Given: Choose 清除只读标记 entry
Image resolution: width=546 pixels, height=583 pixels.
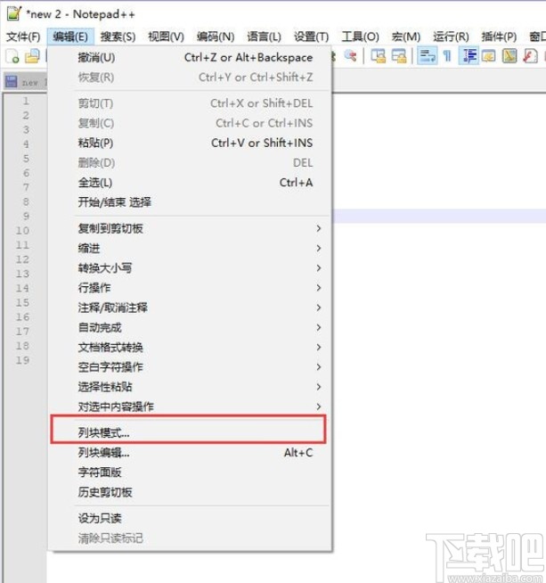Looking at the screenshot, I should click(191, 538).
